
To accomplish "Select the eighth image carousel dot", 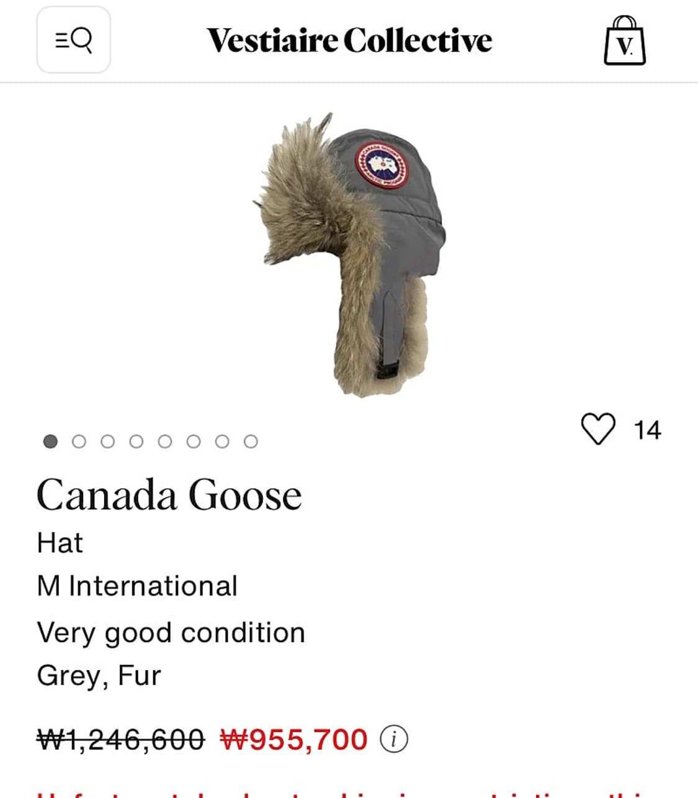I will 251,442.
